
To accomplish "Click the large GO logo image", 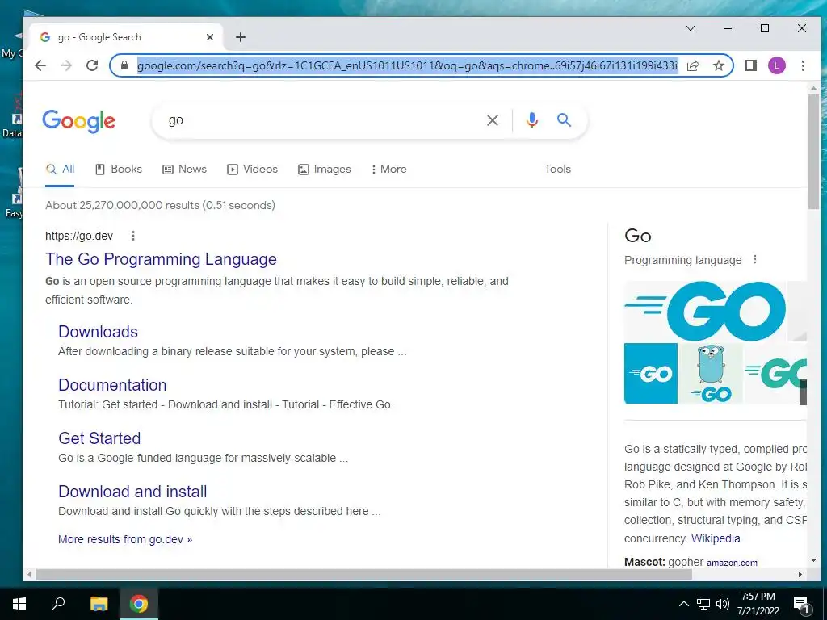I will point(705,311).
